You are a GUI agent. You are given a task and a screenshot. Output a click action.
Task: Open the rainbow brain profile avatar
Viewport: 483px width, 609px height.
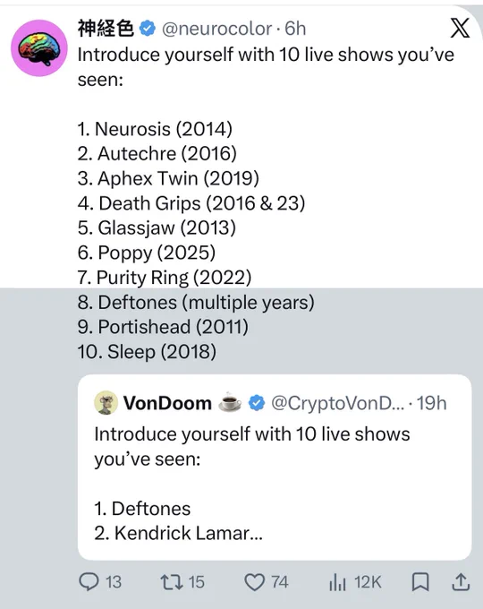(39, 48)
